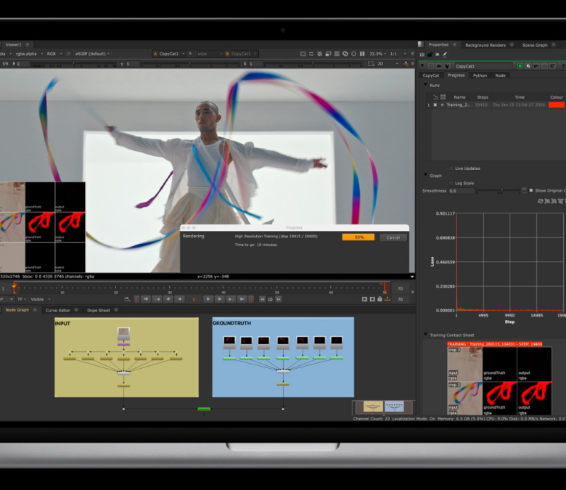The height and width of the screenshot is (490, 566).
Task: Enable the Live Updates checkbox
Action: (x=450, y=168)
